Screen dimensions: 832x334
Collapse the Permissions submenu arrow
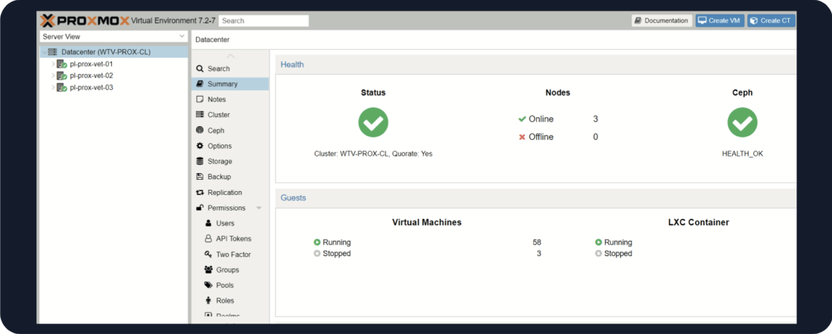point(259,208)
